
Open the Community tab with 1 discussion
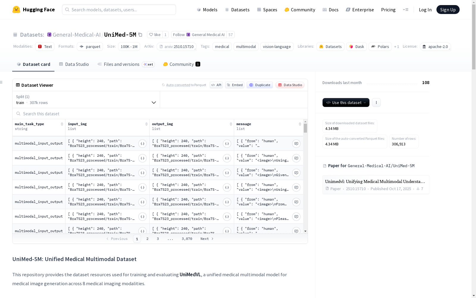tap(181, 64)
